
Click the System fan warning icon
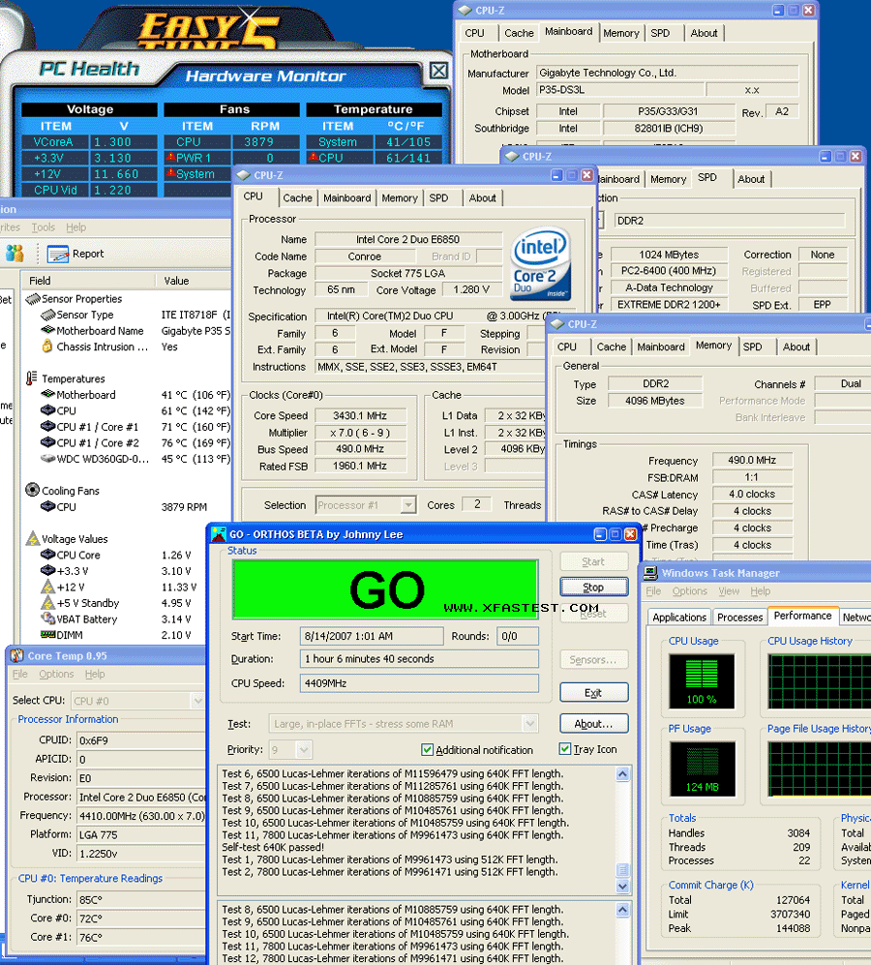[x=170, y=173]
